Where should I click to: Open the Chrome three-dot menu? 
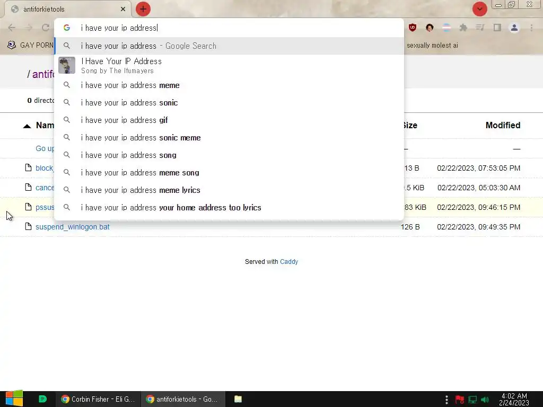tap(531, 28)
